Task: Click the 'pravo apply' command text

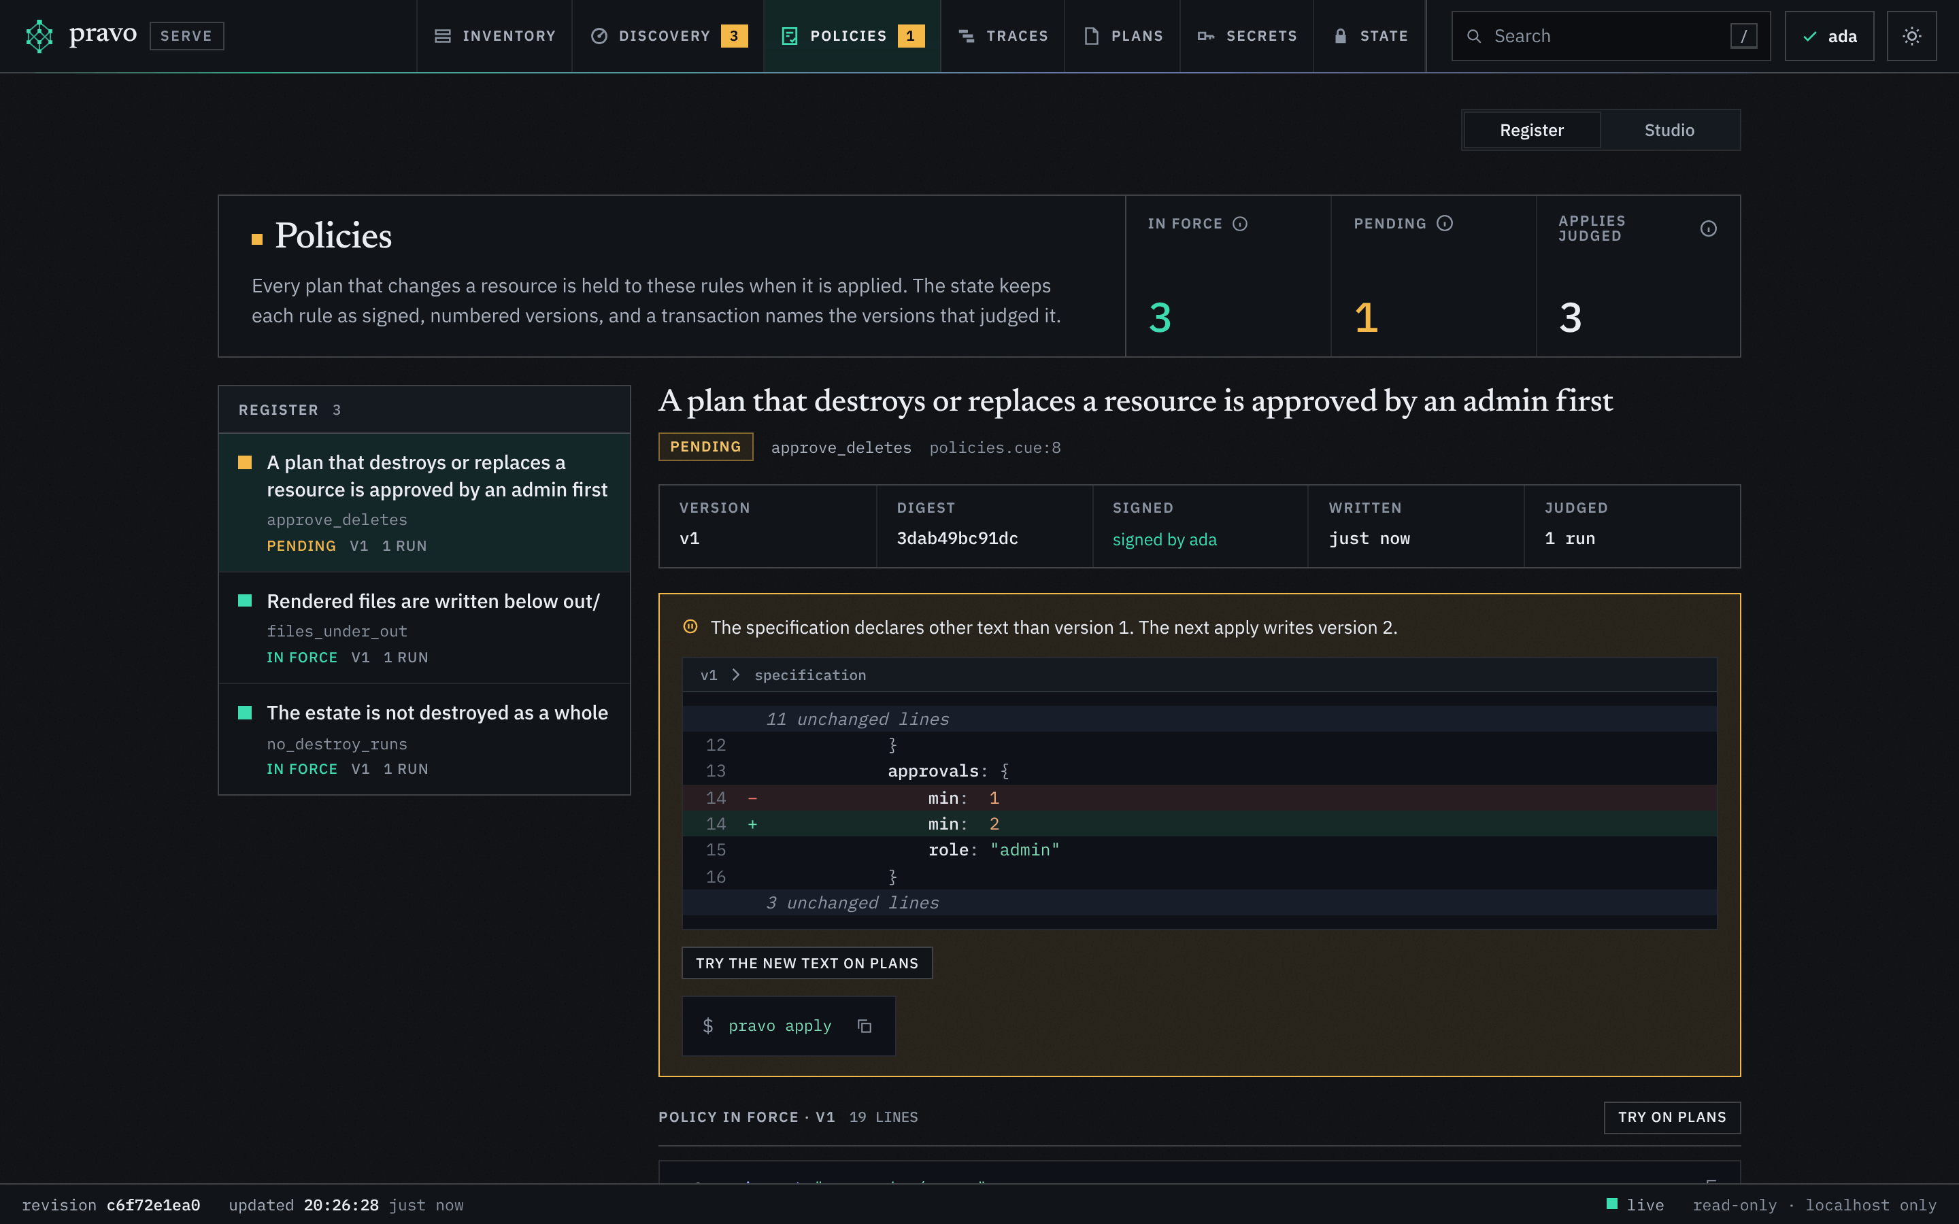Action: point(780,1025)
